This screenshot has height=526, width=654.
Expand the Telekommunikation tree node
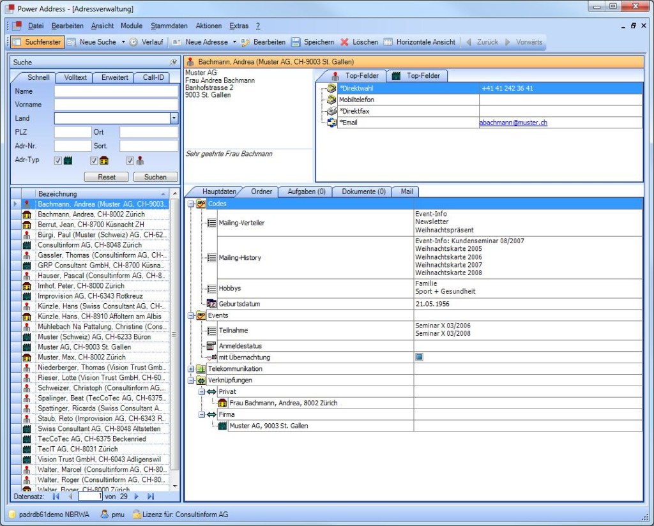[x=191, y=369]
